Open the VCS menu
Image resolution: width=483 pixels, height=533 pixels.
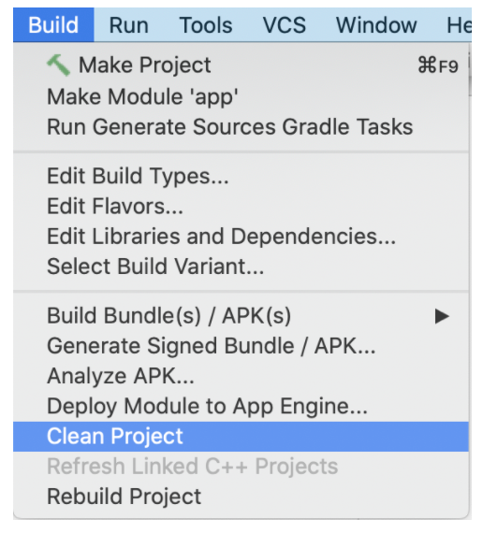[x=285, y=25]
